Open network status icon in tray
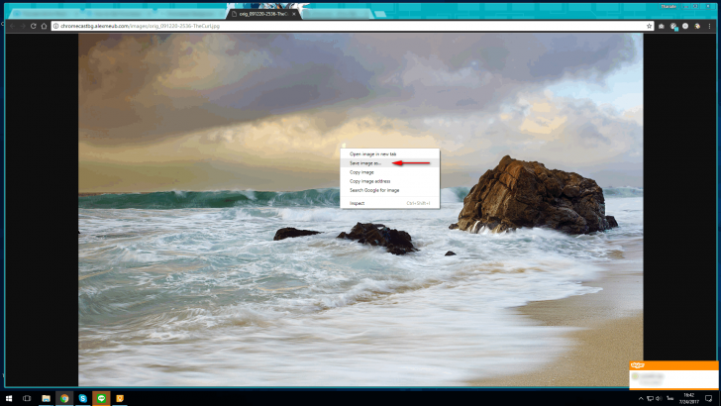The image size is (721, 406). (x=650, y=399)
